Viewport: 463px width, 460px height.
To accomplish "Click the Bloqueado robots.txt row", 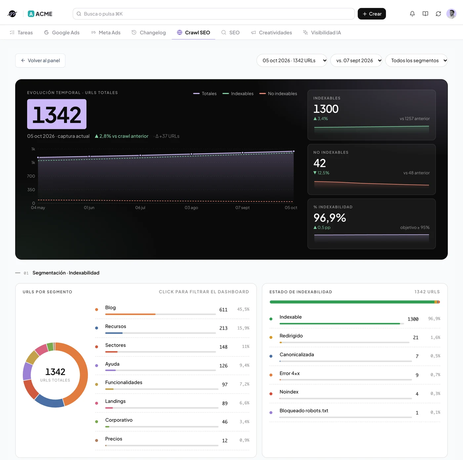I will pyautogui.click(x=355, y=413).
